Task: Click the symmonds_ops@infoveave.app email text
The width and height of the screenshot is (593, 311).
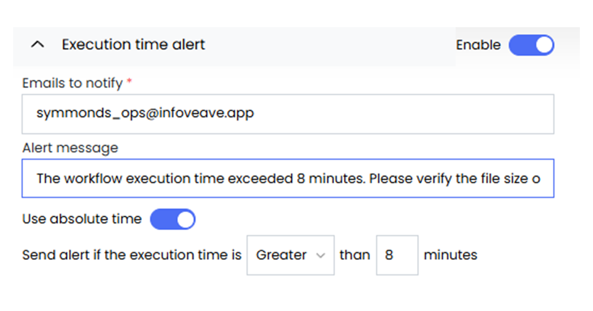Action: [x=145, y=113]
